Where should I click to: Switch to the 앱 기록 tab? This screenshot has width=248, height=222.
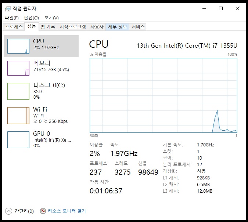48,27
